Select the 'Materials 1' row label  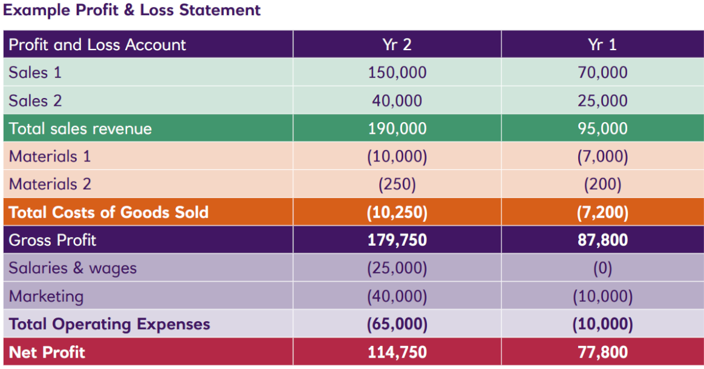pyautogui.click(x=50, y=157)
